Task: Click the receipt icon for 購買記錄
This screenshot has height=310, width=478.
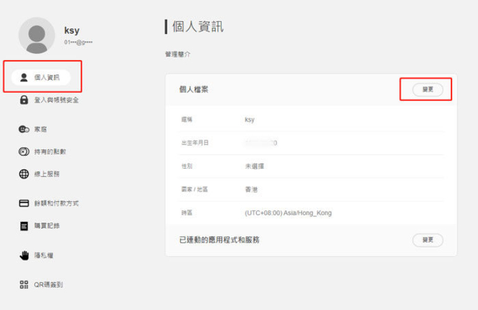Action: coord(24,226)
